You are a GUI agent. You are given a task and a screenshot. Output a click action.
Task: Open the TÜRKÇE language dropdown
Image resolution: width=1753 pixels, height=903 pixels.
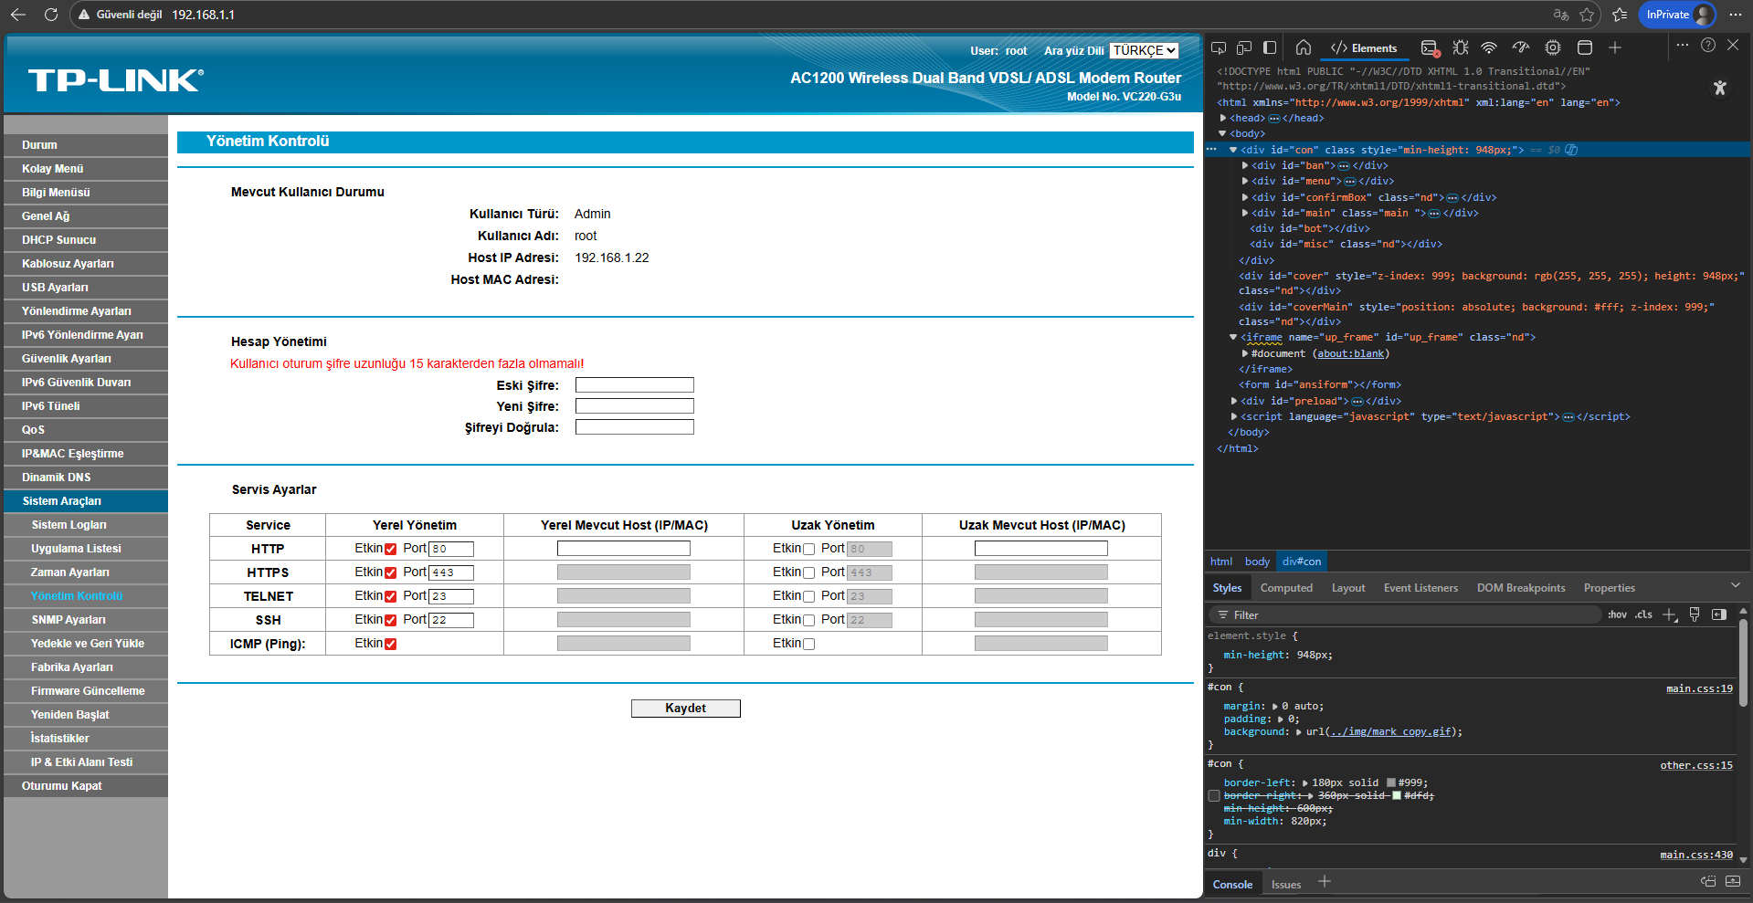[x=1145, y=51]
